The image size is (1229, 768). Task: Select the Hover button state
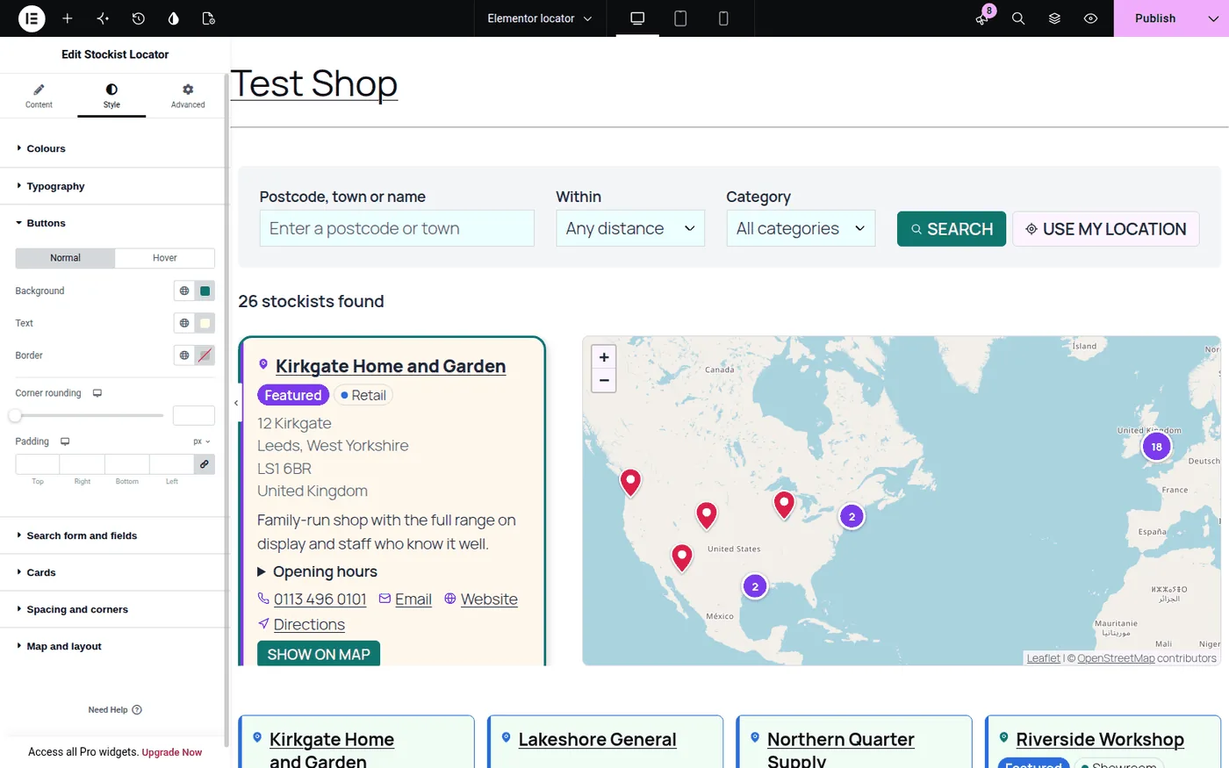tap(165, 258)
